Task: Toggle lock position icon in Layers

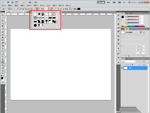Action: 130,65
